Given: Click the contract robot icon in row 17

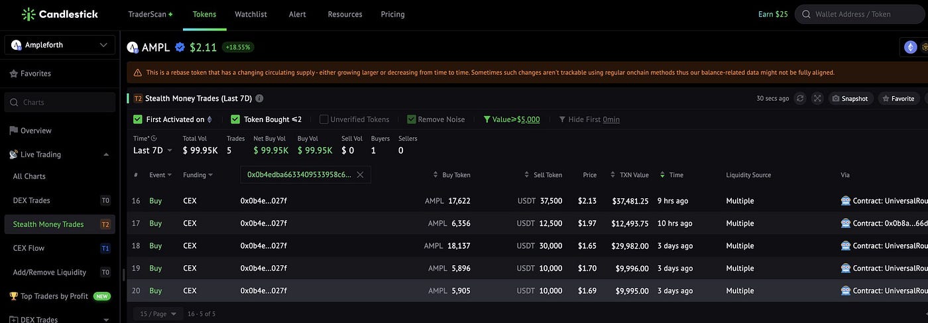Looking at the screenshot, I should tap(846, 223).
